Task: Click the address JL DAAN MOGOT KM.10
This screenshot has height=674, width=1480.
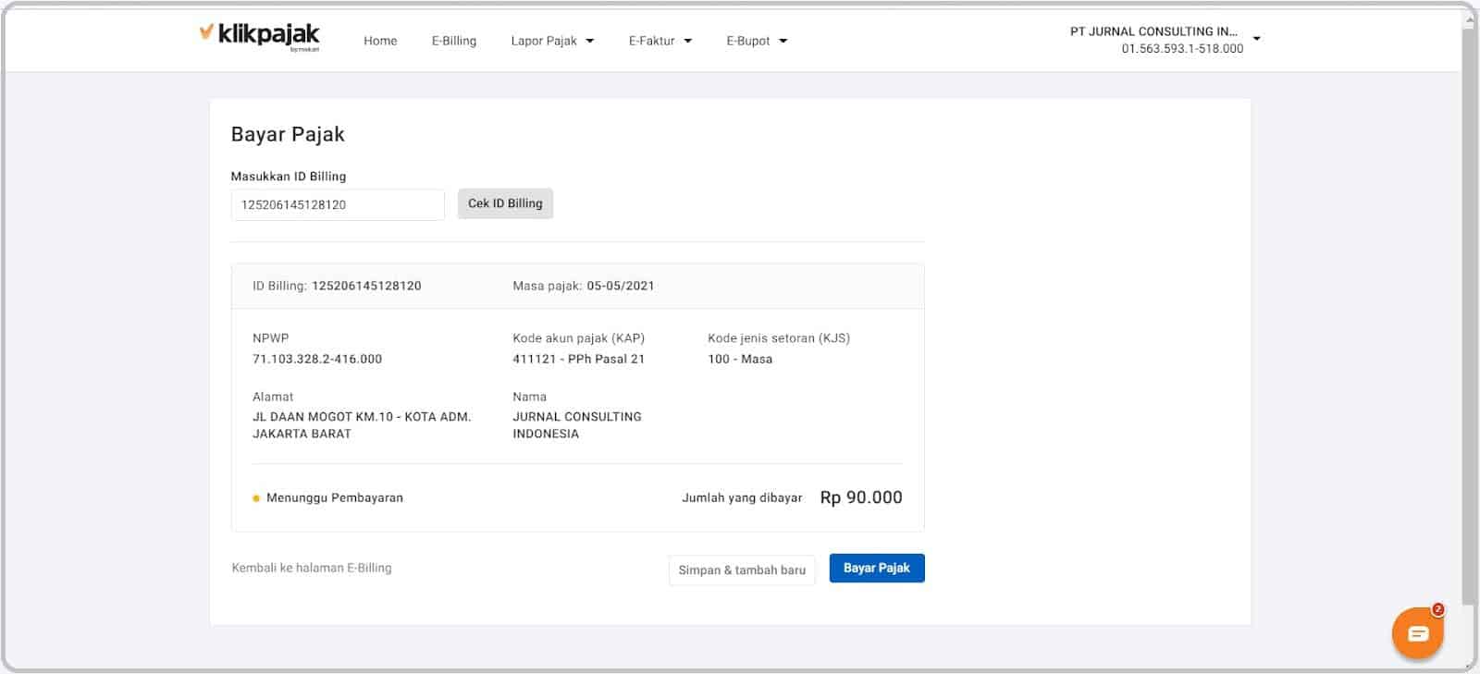Action: pos(362,425)
